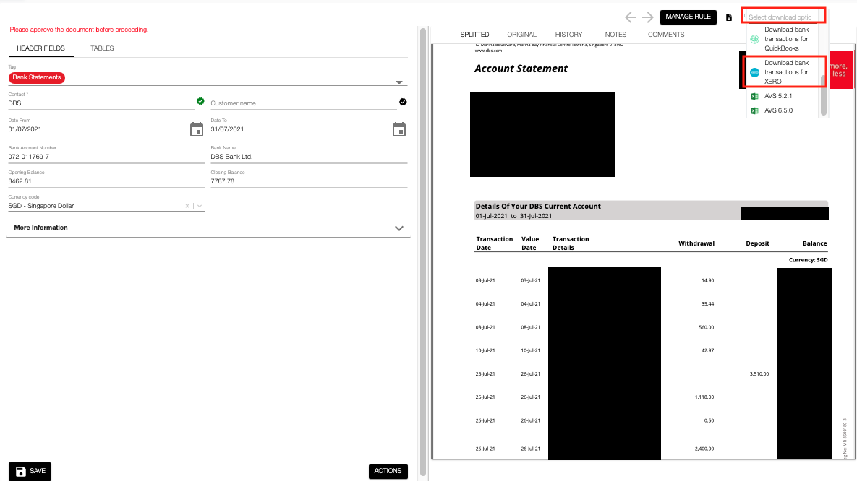Click the download options list scrollbar
The width and height of the screenshot is (857, 481).
(x=824, y=95)
